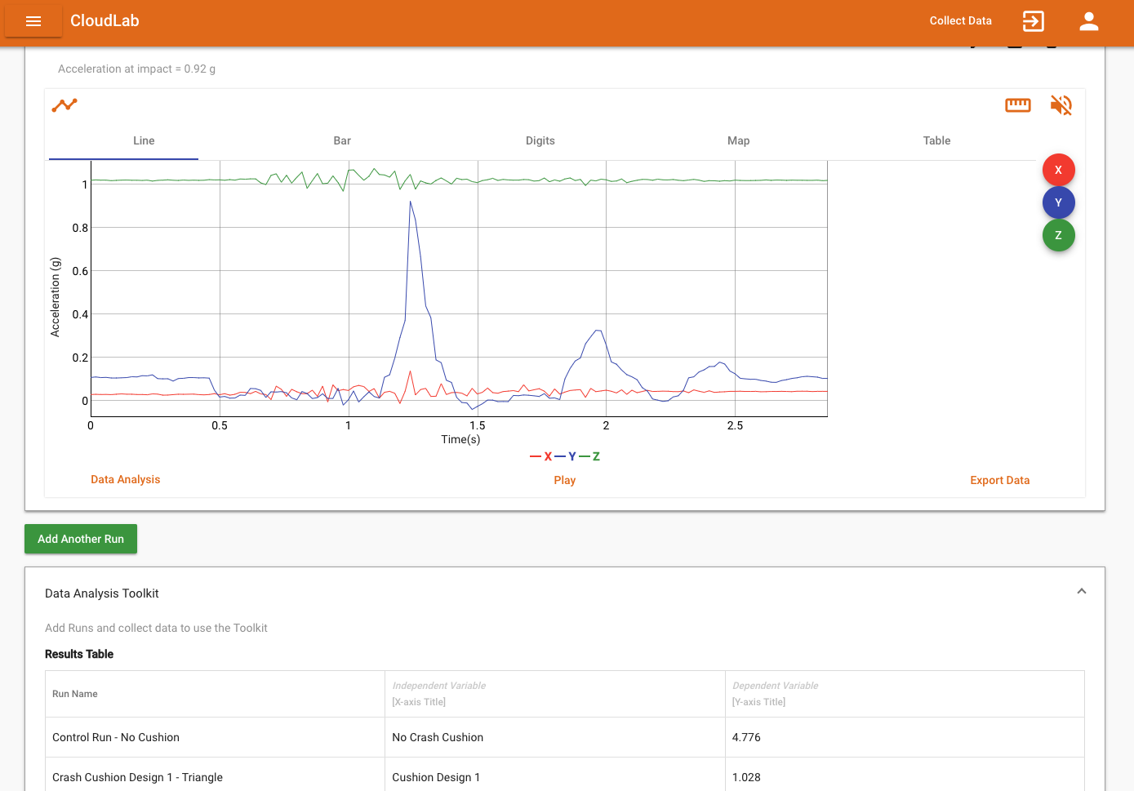Click the Export Data link
1134x791 pixels.
[999, 480]
